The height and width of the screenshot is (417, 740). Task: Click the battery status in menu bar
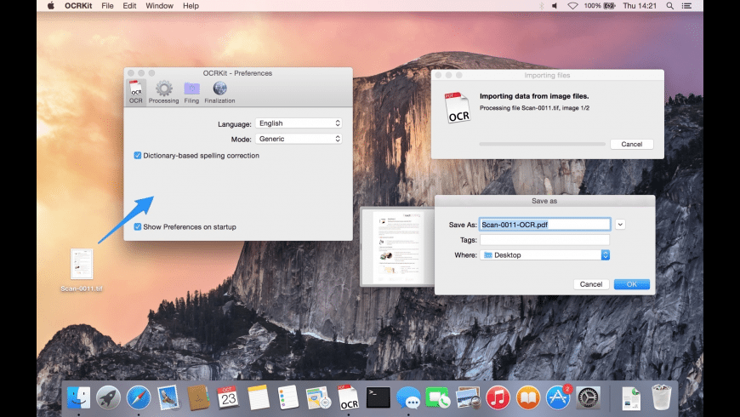coord(600,6)
